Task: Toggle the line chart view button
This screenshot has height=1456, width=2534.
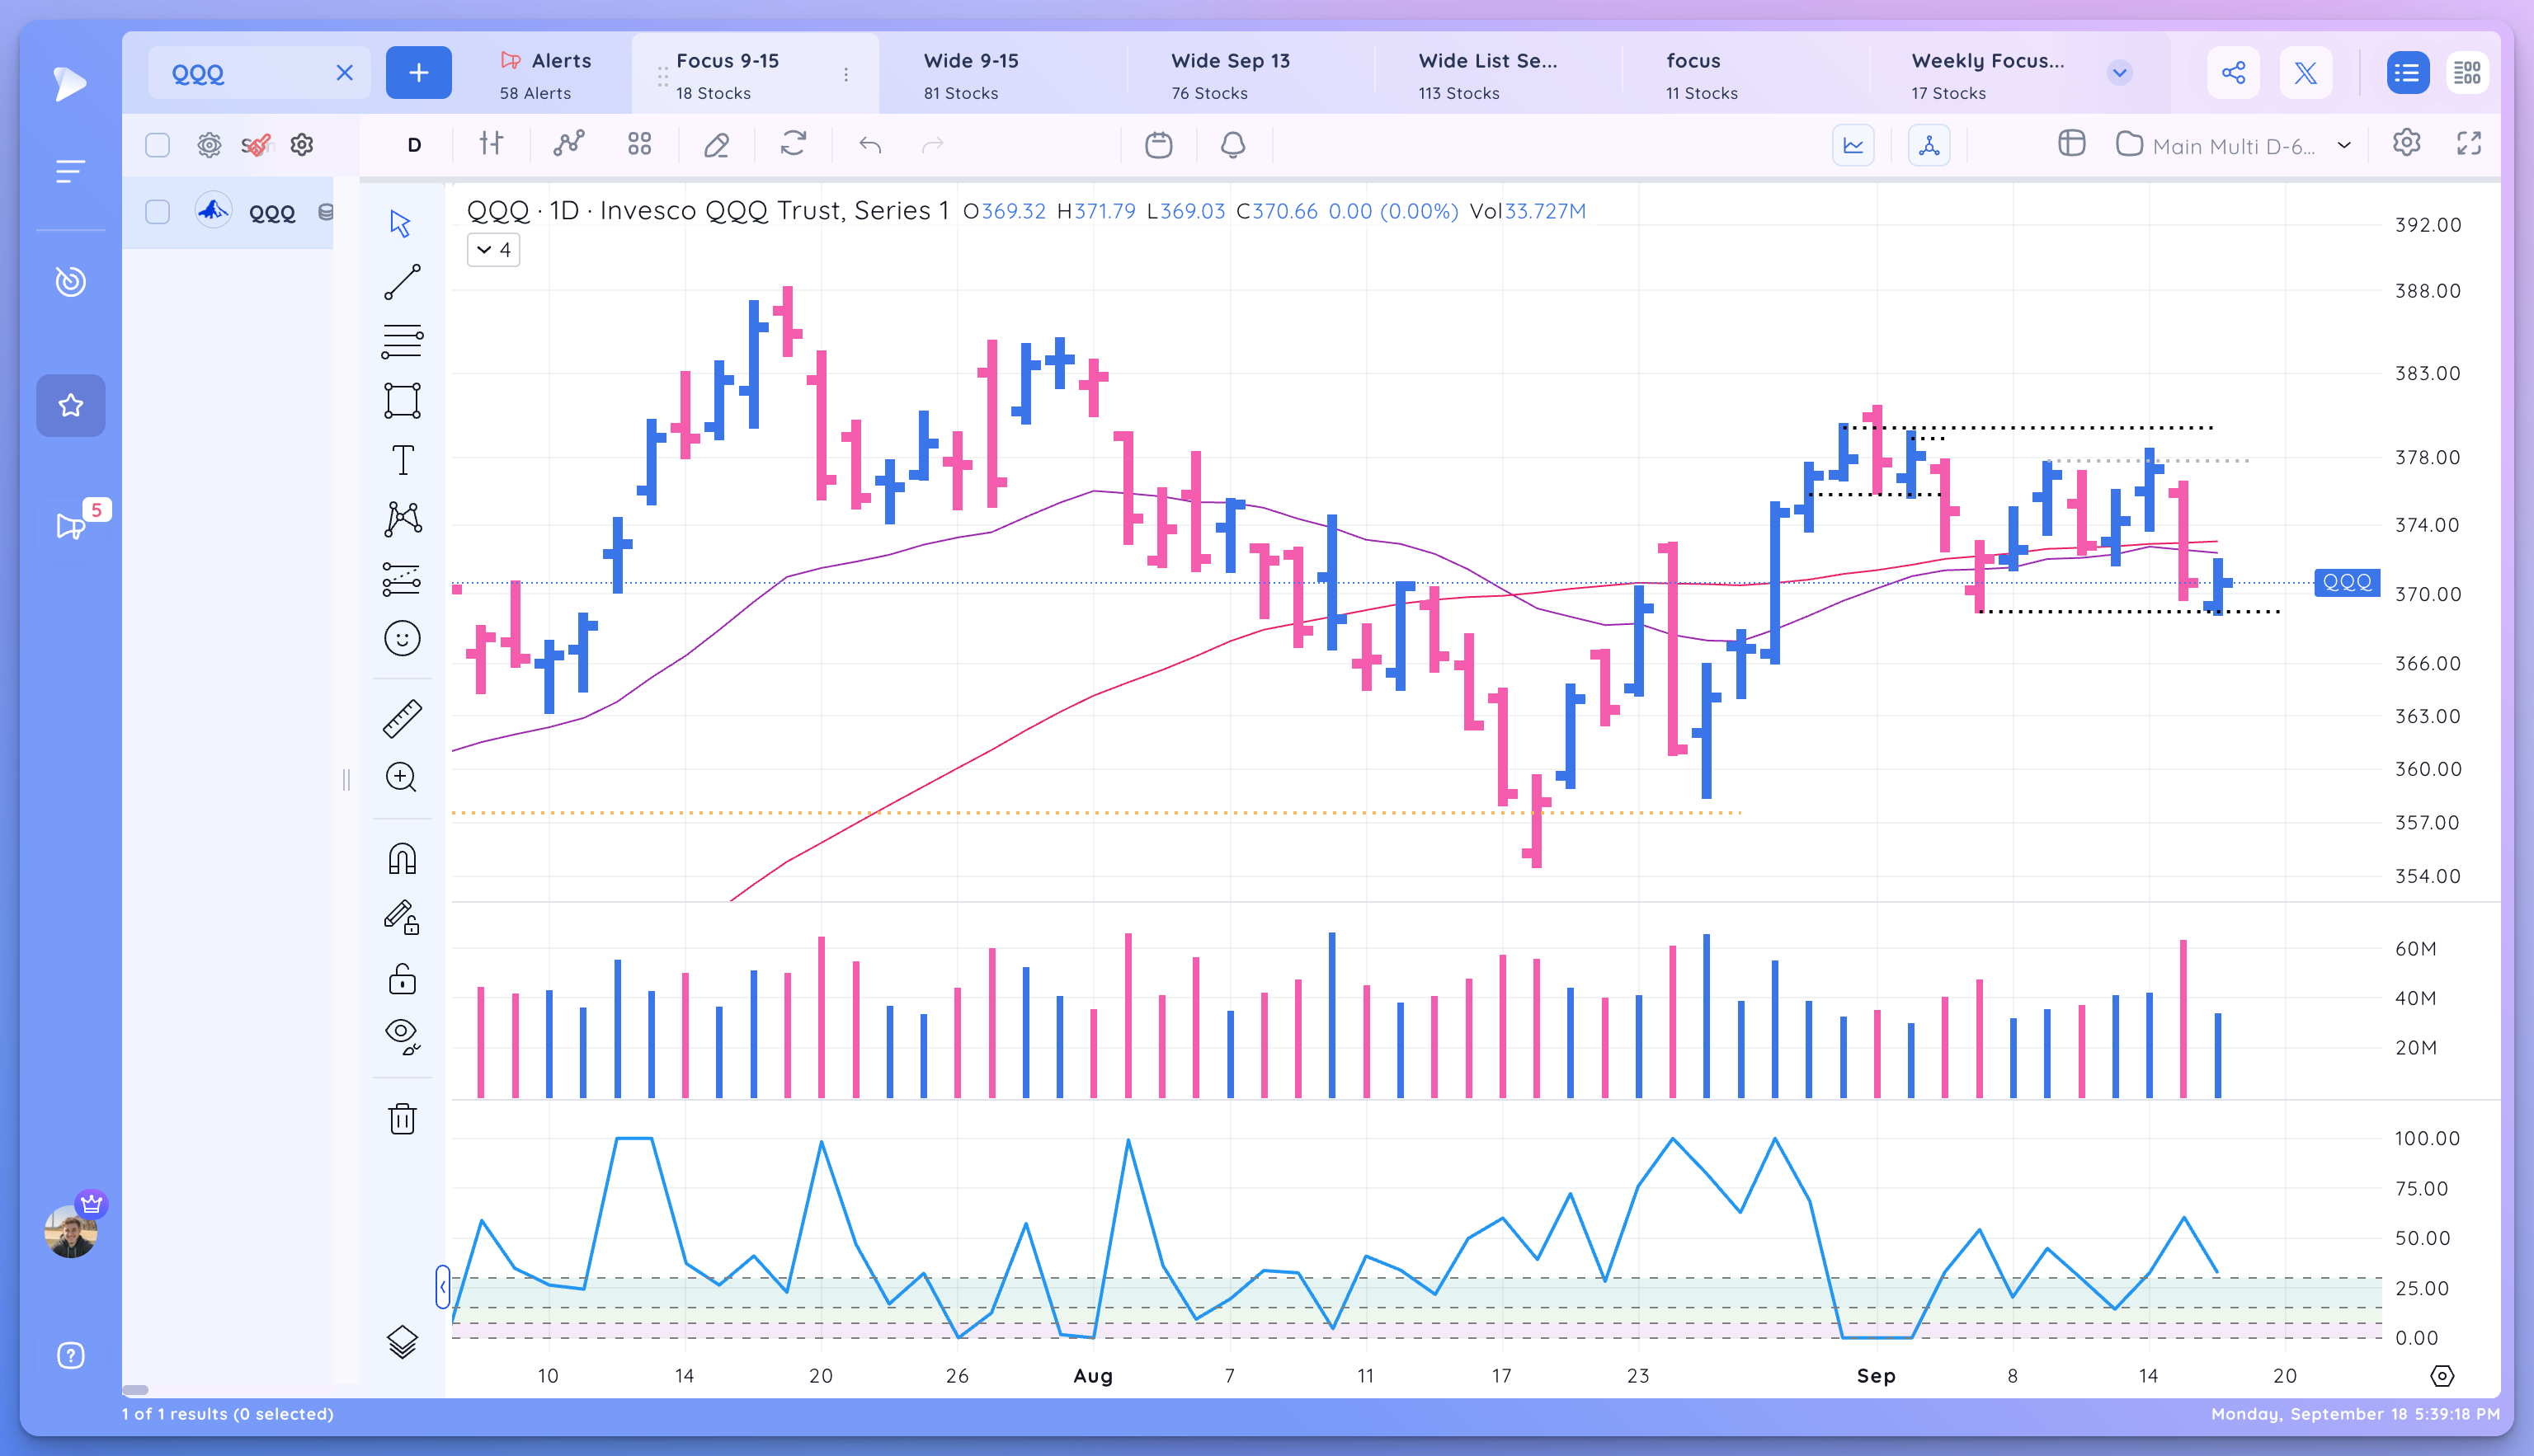Action: coord(1853,146)
